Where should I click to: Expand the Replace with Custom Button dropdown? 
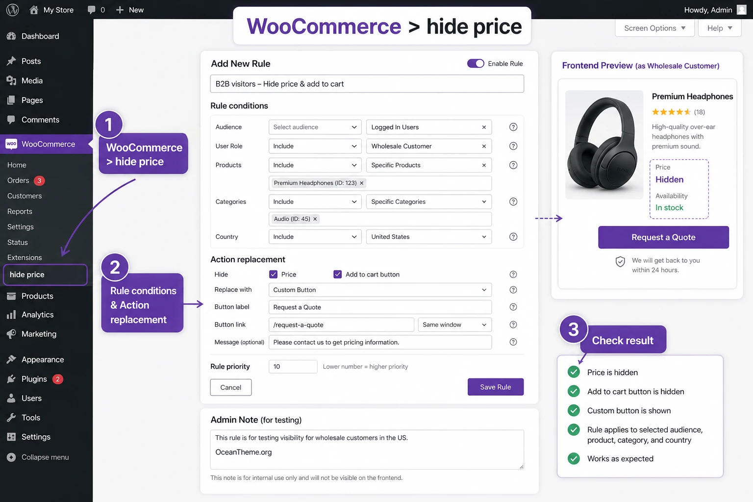pyautogui.click(x=380, y=290)
